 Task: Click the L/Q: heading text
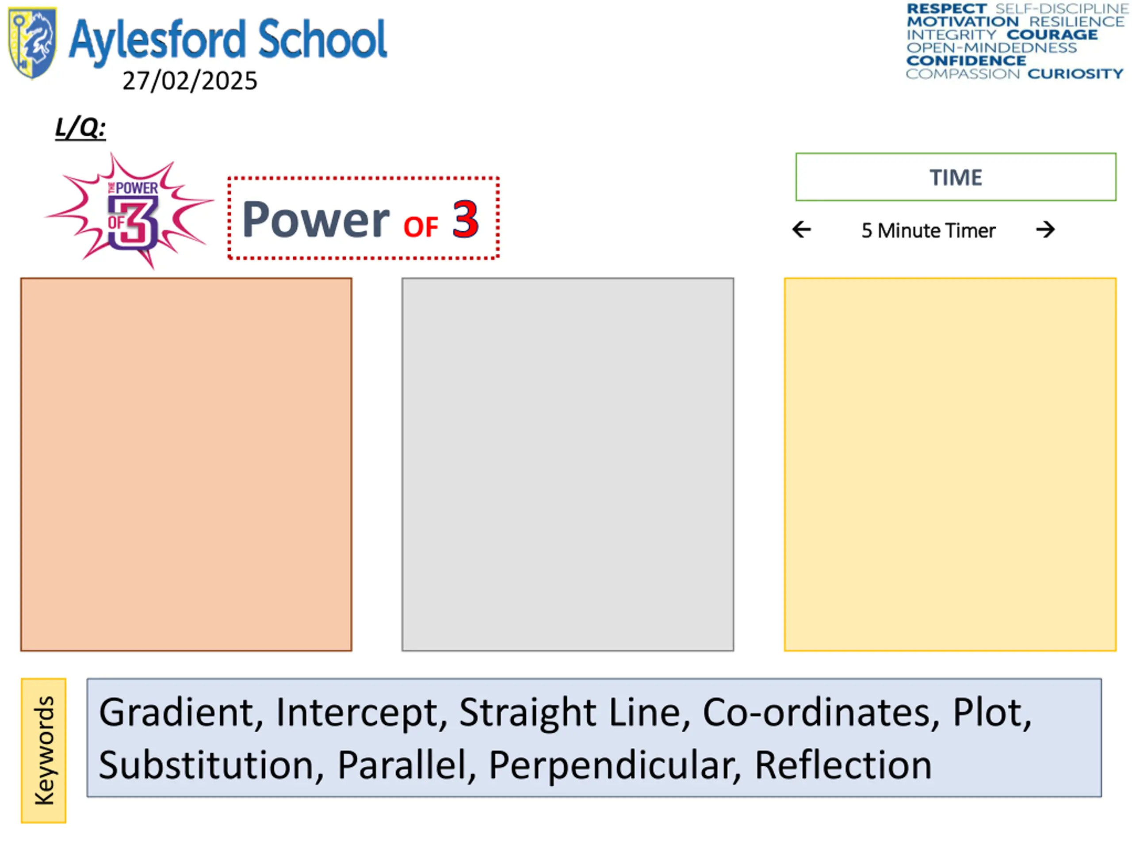pyautogui.click(x=80, y=127)
